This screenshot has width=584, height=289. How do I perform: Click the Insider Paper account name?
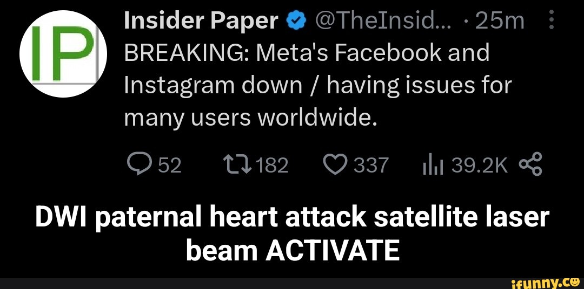tap(200, 22)
